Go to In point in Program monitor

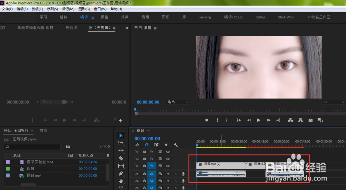(x=239, y=120)
